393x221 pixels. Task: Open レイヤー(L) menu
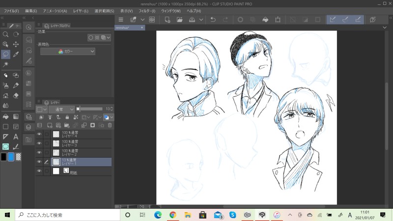(x=81, y=11)
